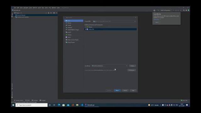This screenshot has width=201, height=113.
Task: Select IntelliJ Platform Plugin project type
Action: [74, 30]
